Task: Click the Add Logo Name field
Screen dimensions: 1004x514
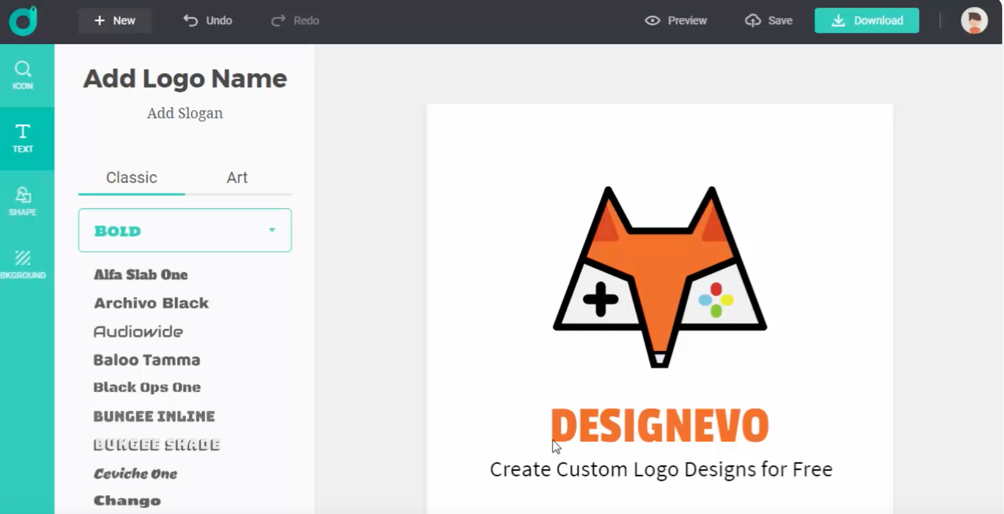Action: coord(184,78)
